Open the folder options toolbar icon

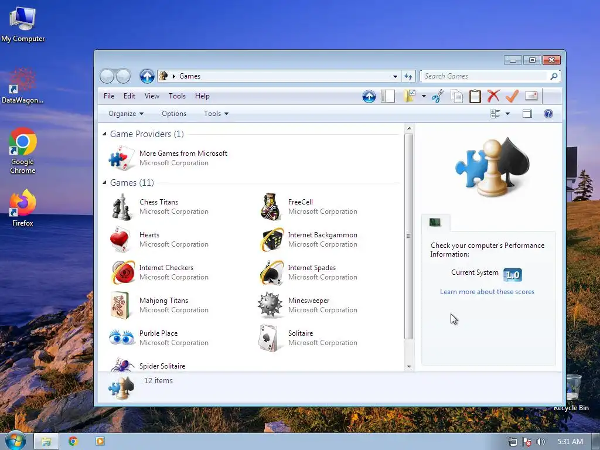coord(410,96)
